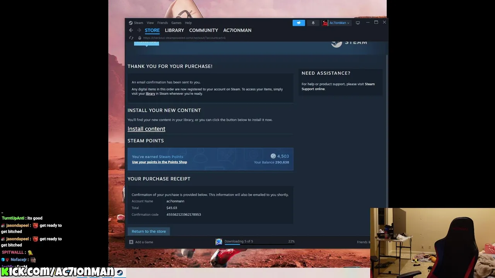Open the downloading game thumbnail
495x278 pixels.
pyautogui.click(x=219, y=242)
